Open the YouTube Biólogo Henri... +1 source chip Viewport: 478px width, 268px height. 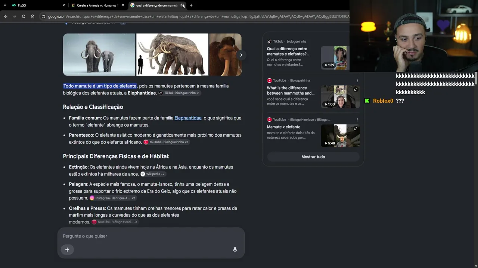click(115, 222)
